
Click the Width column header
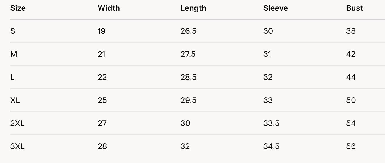[x=109, y=8]
